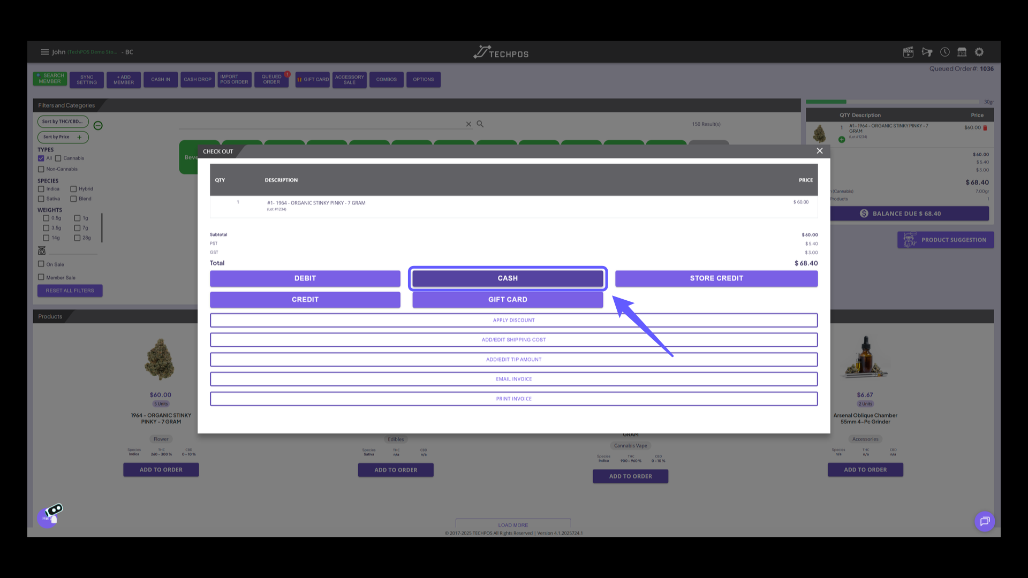Screen dimensions: 1028x578
Task: Click Email Invoice
Action: (x=514, y=379)
